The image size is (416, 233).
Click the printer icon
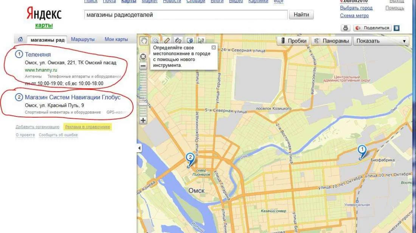click(345, 28)
